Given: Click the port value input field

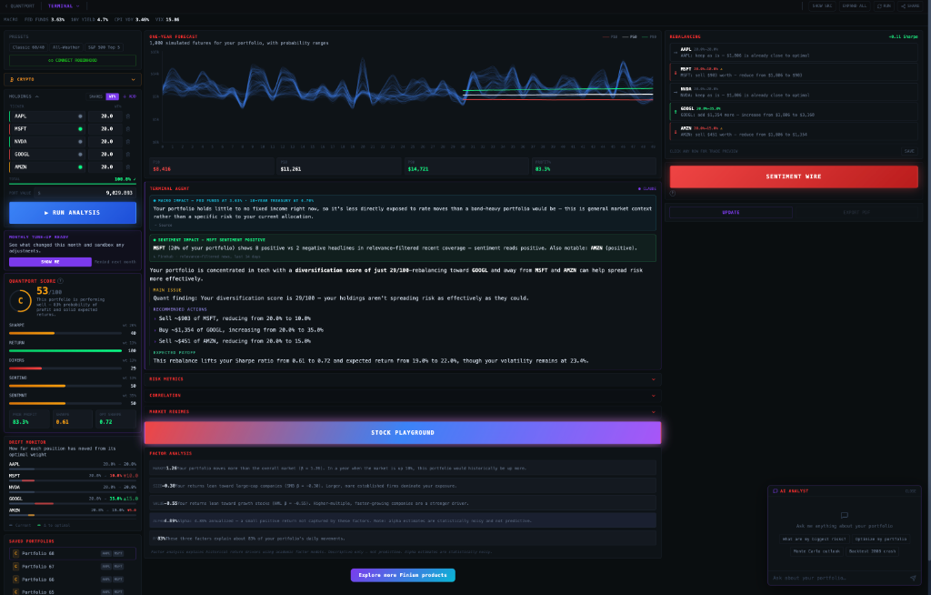Looking at the screenshot, I should (x=85, y=193).
